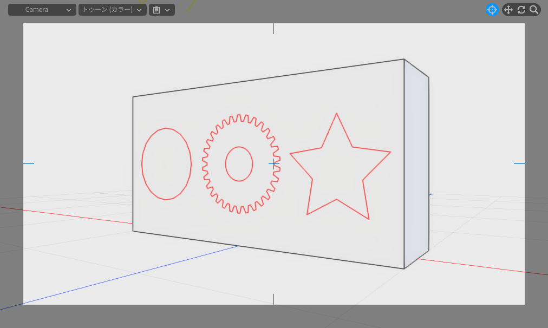
Task: Select the red ellipse outline on the box
Action: pyautogui.click(x=142, y=164)
